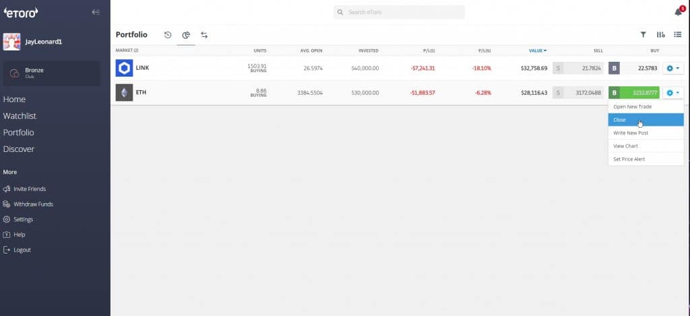
Task: Click the S sell button for ETH
Action: point(558,93)
